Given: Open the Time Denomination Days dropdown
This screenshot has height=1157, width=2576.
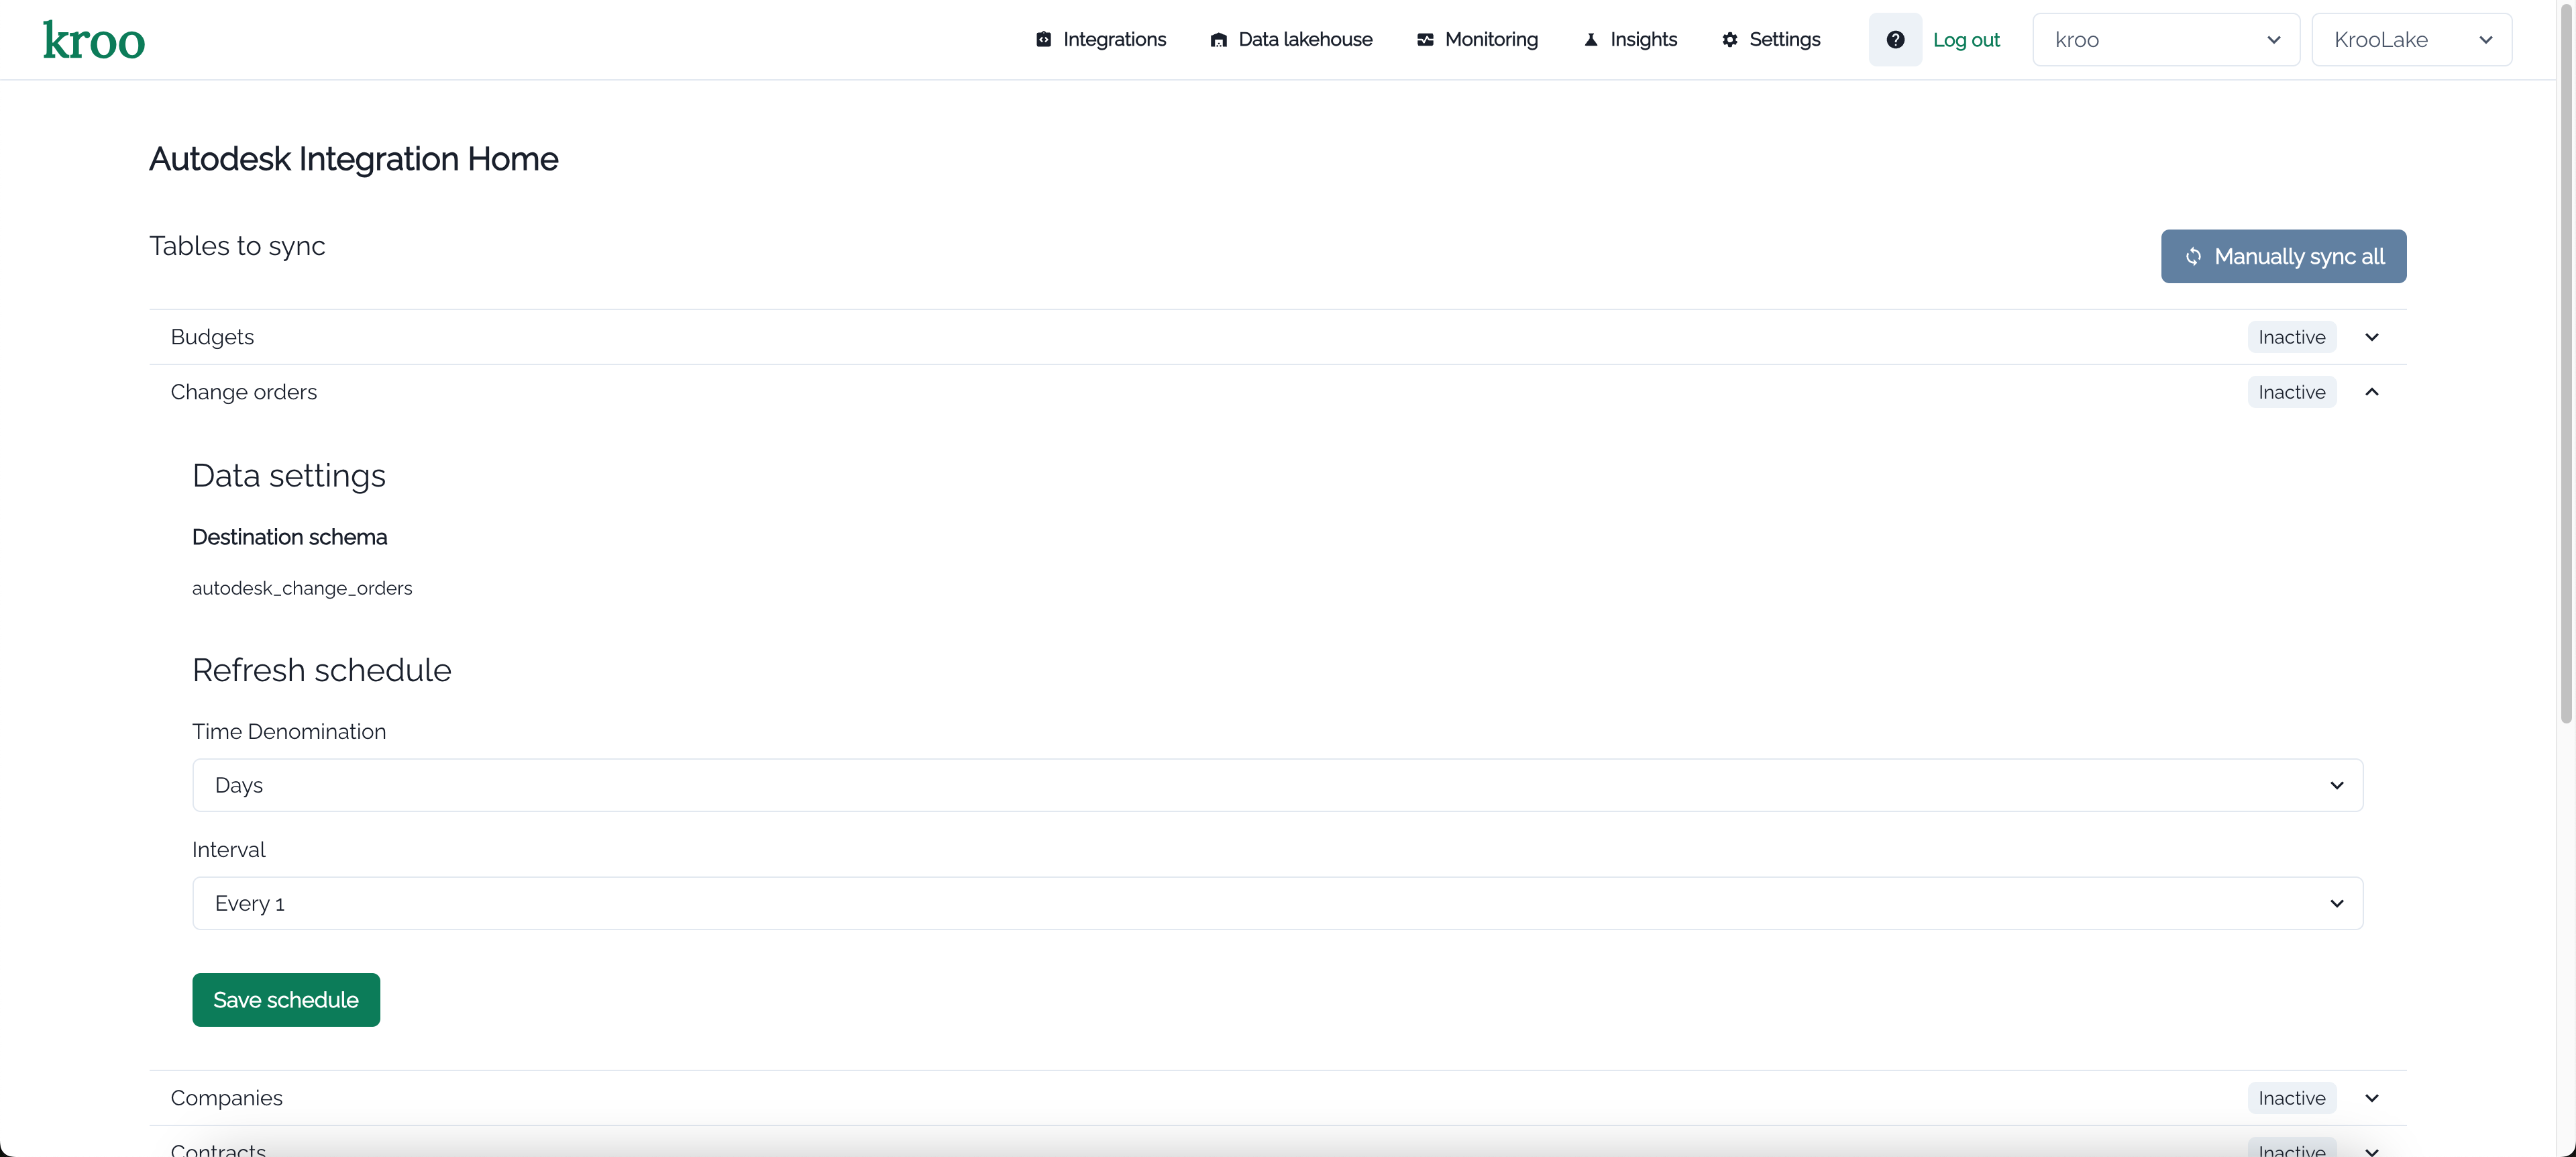Looking at the screenshot, I should 1277,785.
